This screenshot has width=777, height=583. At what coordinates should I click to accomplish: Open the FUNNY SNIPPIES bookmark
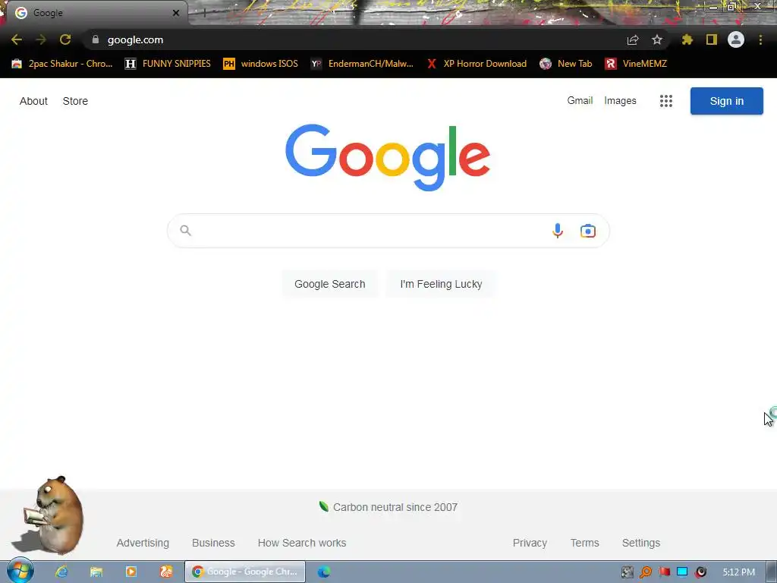click(x=168, y=64)
